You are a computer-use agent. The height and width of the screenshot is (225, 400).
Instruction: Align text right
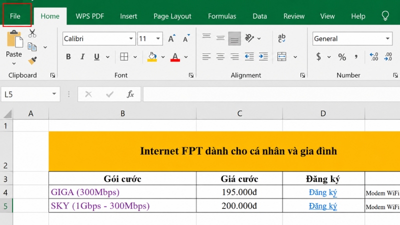[x=234, y=56]
